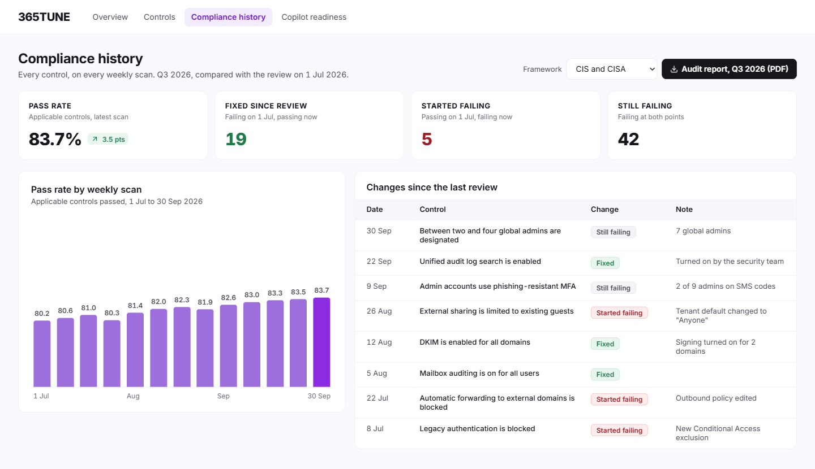Click Started failing badge for Automatic forwarding

click(x=619, y=399)
